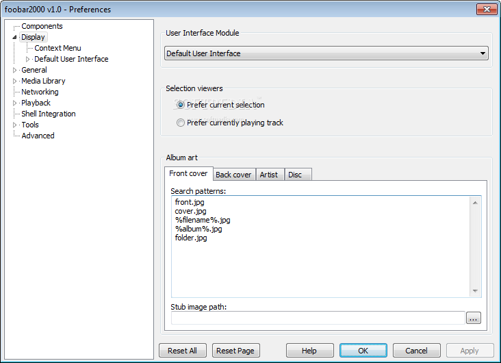The image size is (501, 363).
Task: Click in the Stub image path field
Action: click(318, 318)
